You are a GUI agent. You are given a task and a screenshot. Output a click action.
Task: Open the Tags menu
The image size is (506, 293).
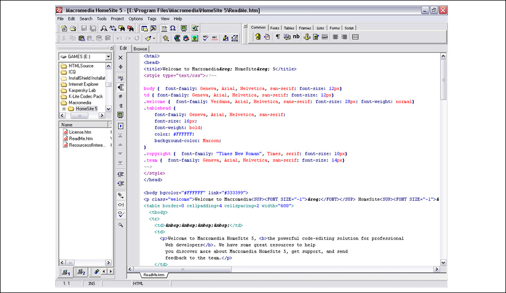point(152,19)
